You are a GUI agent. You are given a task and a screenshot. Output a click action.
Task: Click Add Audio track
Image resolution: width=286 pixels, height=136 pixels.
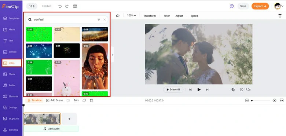[51, 129]
